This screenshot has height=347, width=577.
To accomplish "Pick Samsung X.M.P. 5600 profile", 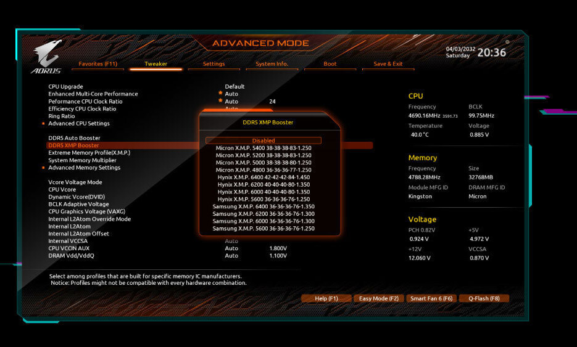I will click(264, 229).
